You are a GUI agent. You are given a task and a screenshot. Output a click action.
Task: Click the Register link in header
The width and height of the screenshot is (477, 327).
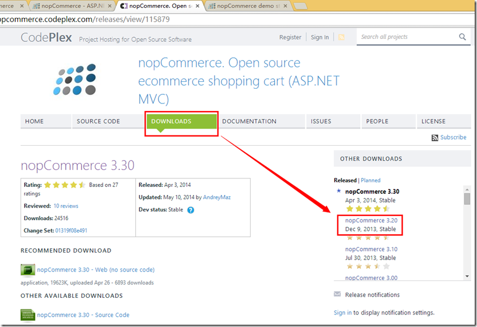click(x=290, y=37)
